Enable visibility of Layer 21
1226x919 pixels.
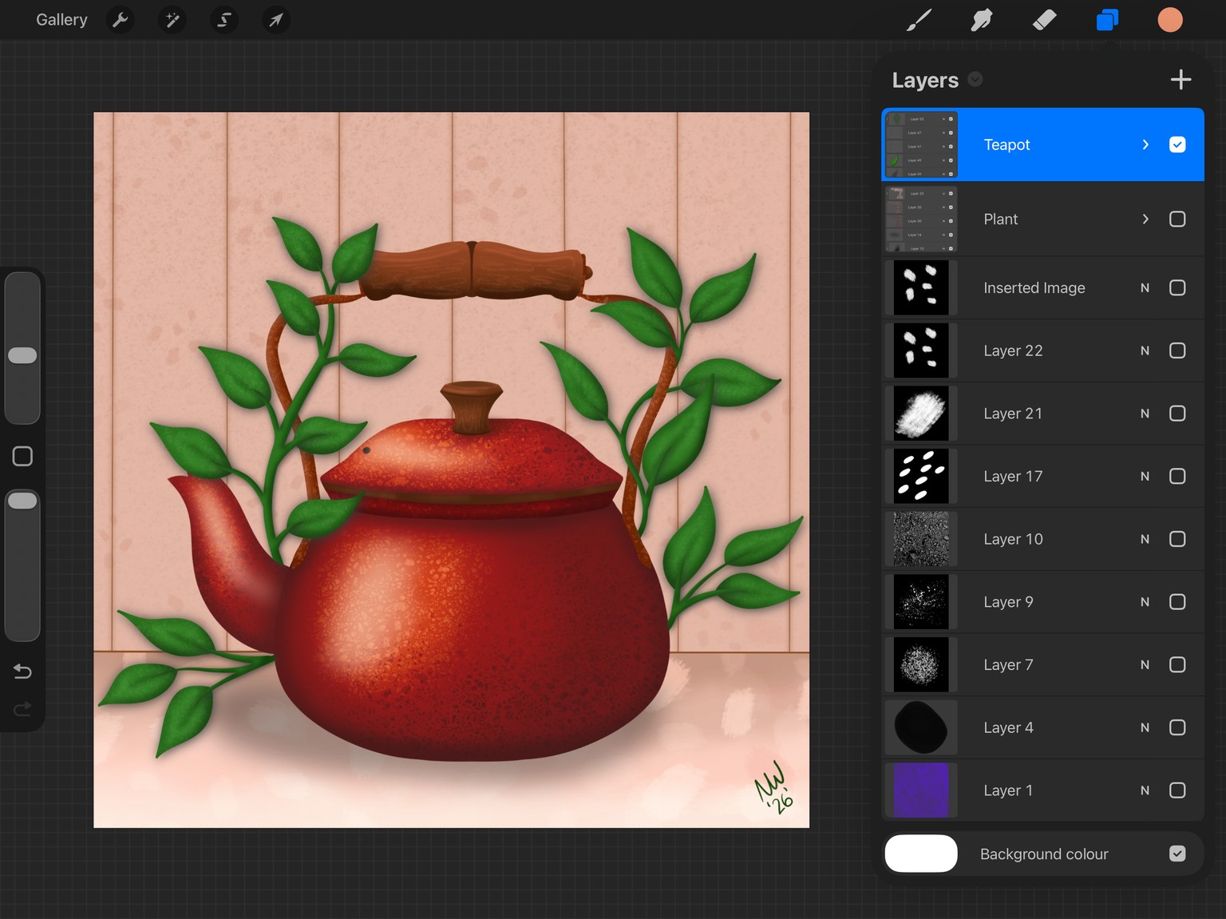click(x=1177, y=414)
